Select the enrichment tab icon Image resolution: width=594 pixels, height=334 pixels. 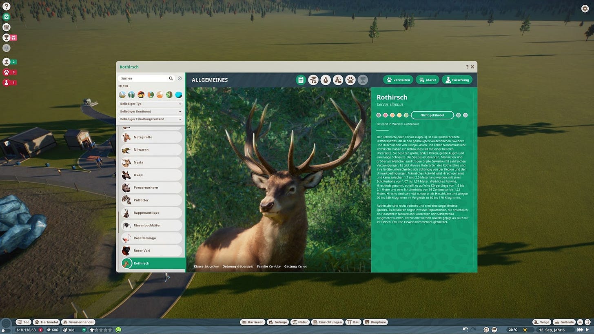pos(338,80)
